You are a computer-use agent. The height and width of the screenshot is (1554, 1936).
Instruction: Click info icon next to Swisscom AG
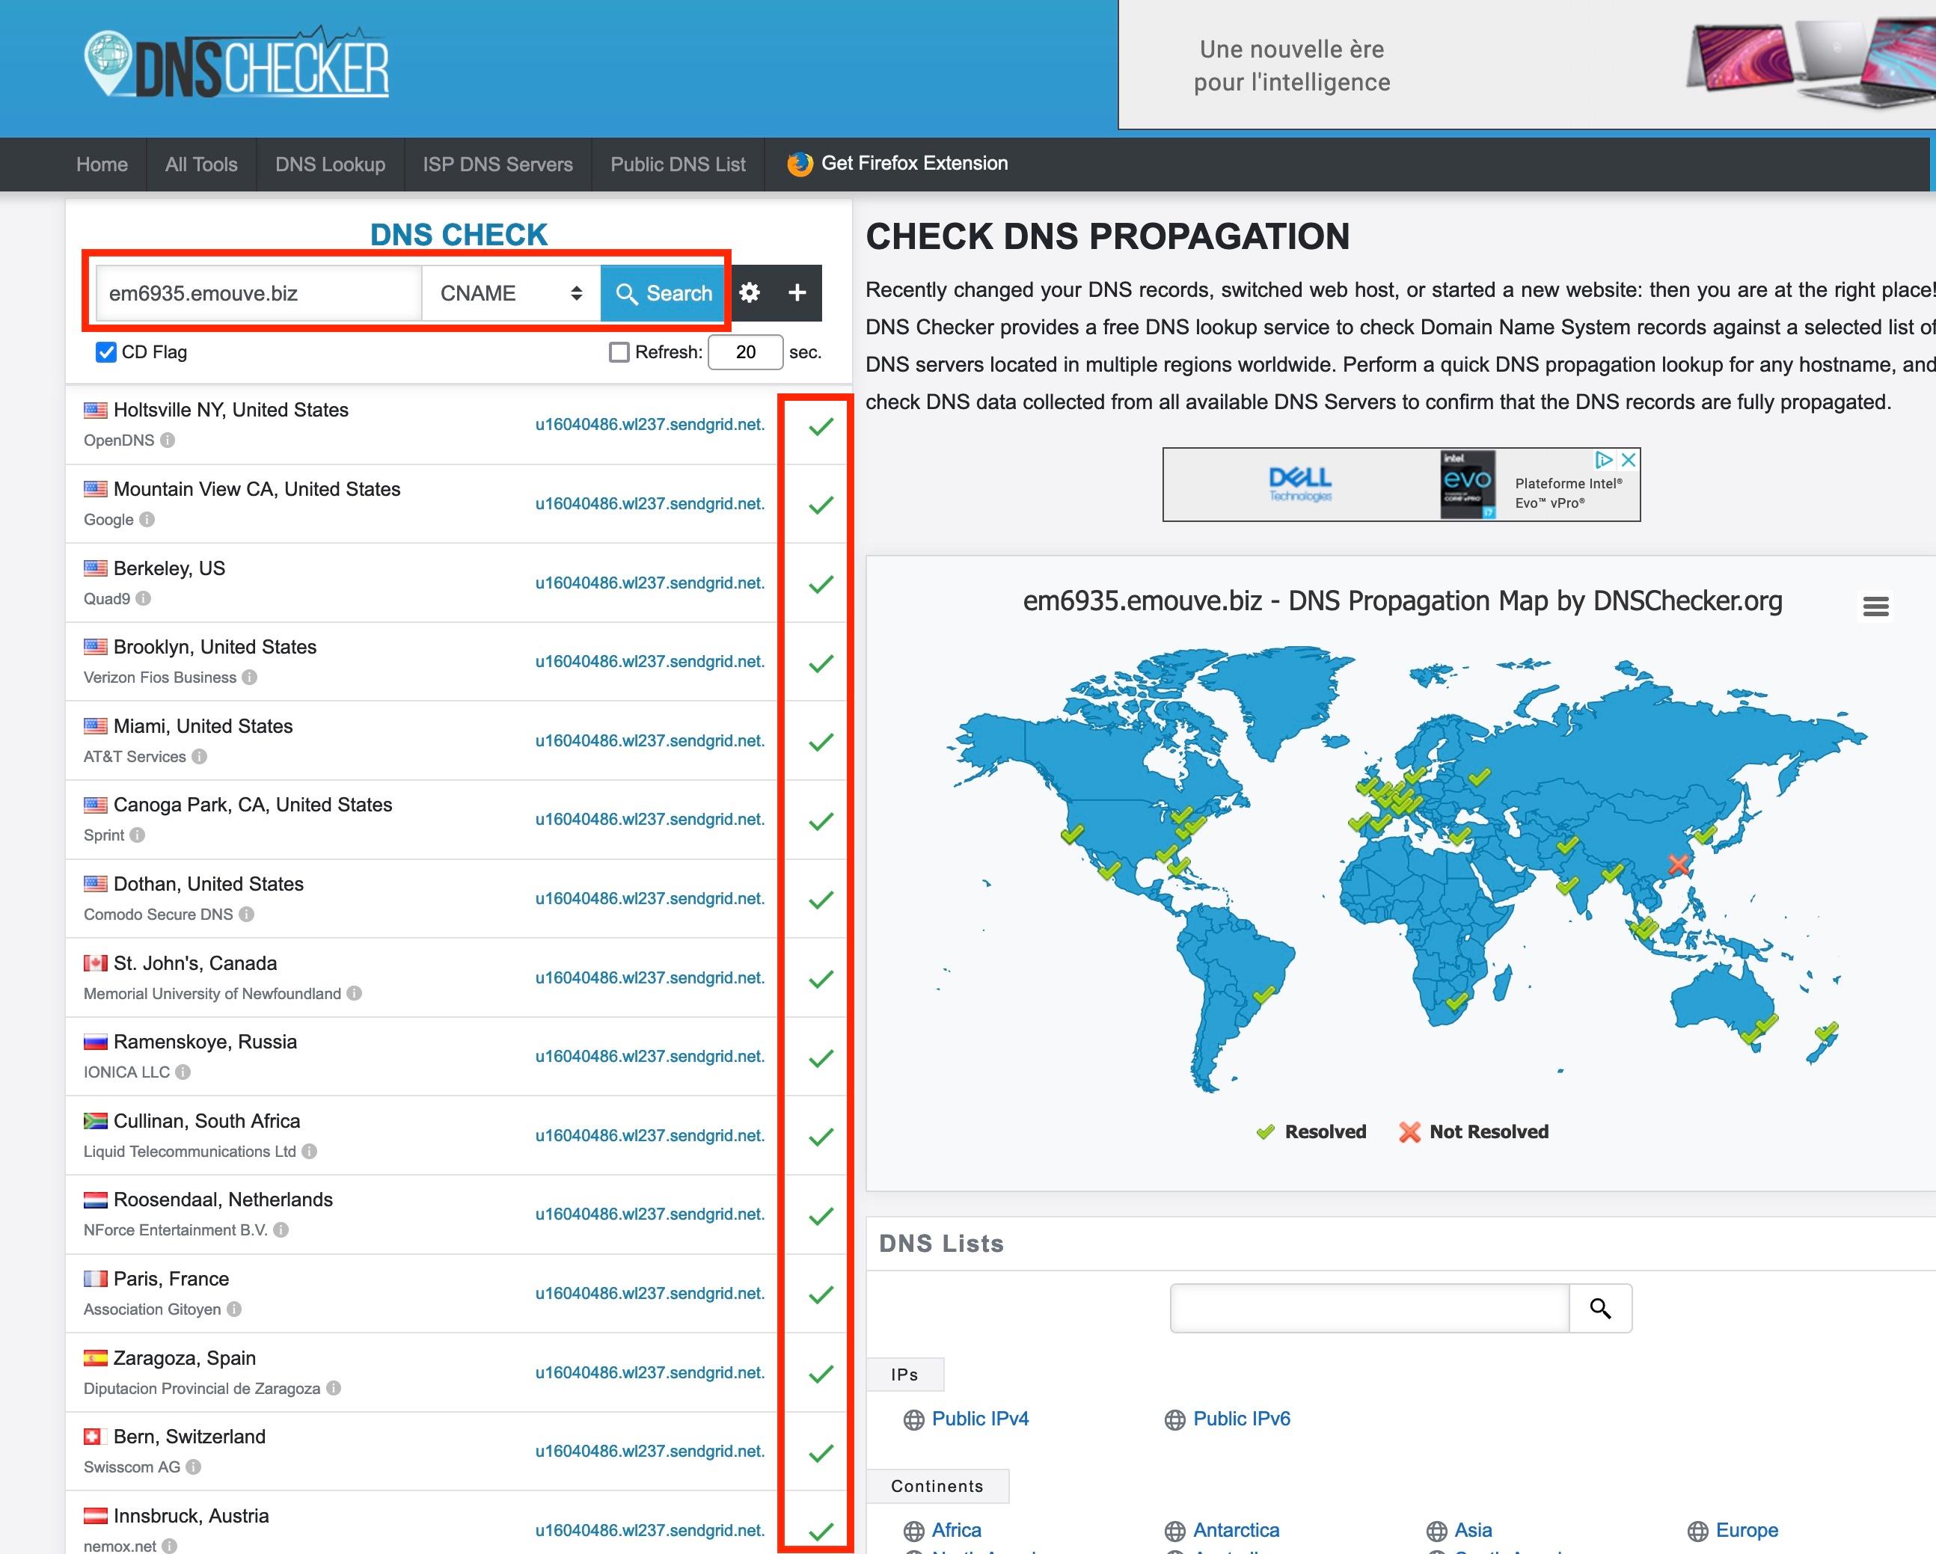[x=193, y=1467]
